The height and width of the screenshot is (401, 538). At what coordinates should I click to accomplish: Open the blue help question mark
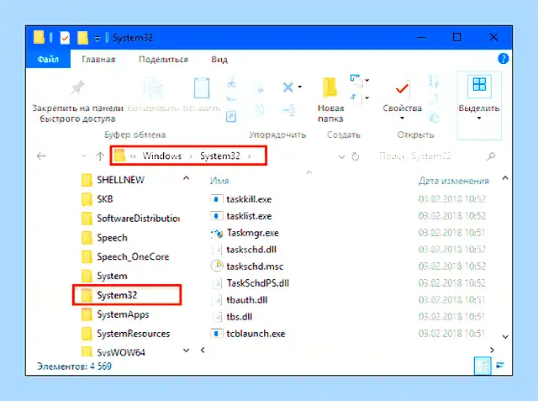point(503,59)
